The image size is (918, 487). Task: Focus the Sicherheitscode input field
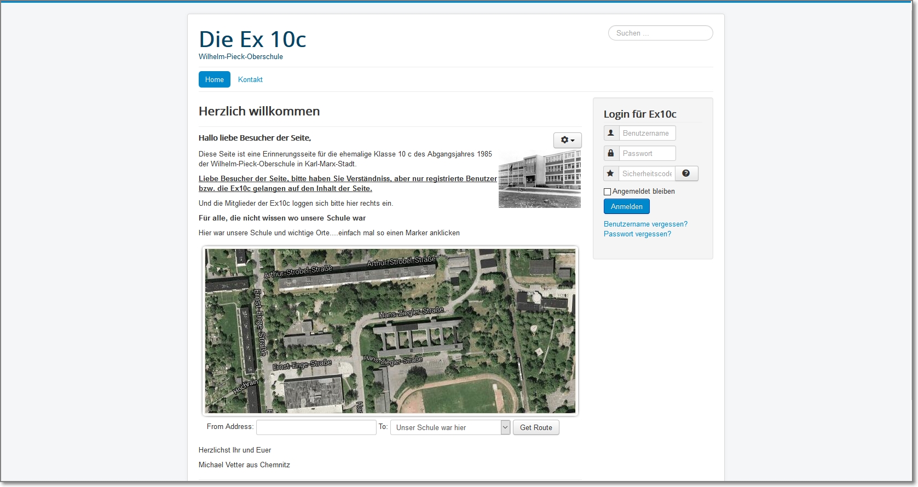click(x=646, y=173)
